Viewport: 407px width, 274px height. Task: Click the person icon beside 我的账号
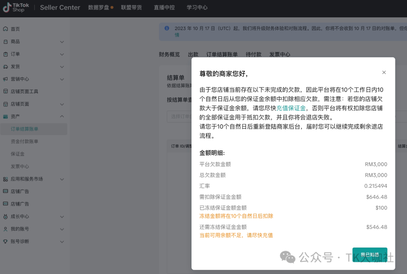tap(5, 229)
